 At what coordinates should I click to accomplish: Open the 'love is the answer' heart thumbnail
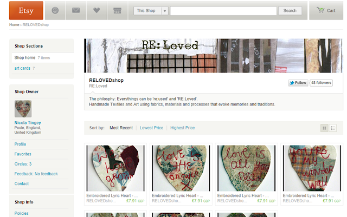[x=181, y=168]
